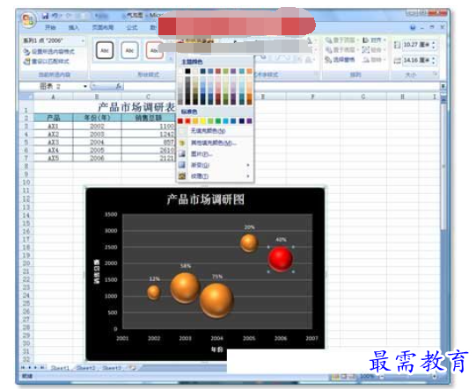
Task: Click the 100% zoom level in status bar
Action: pyautogui.click(x=367, y=377)
